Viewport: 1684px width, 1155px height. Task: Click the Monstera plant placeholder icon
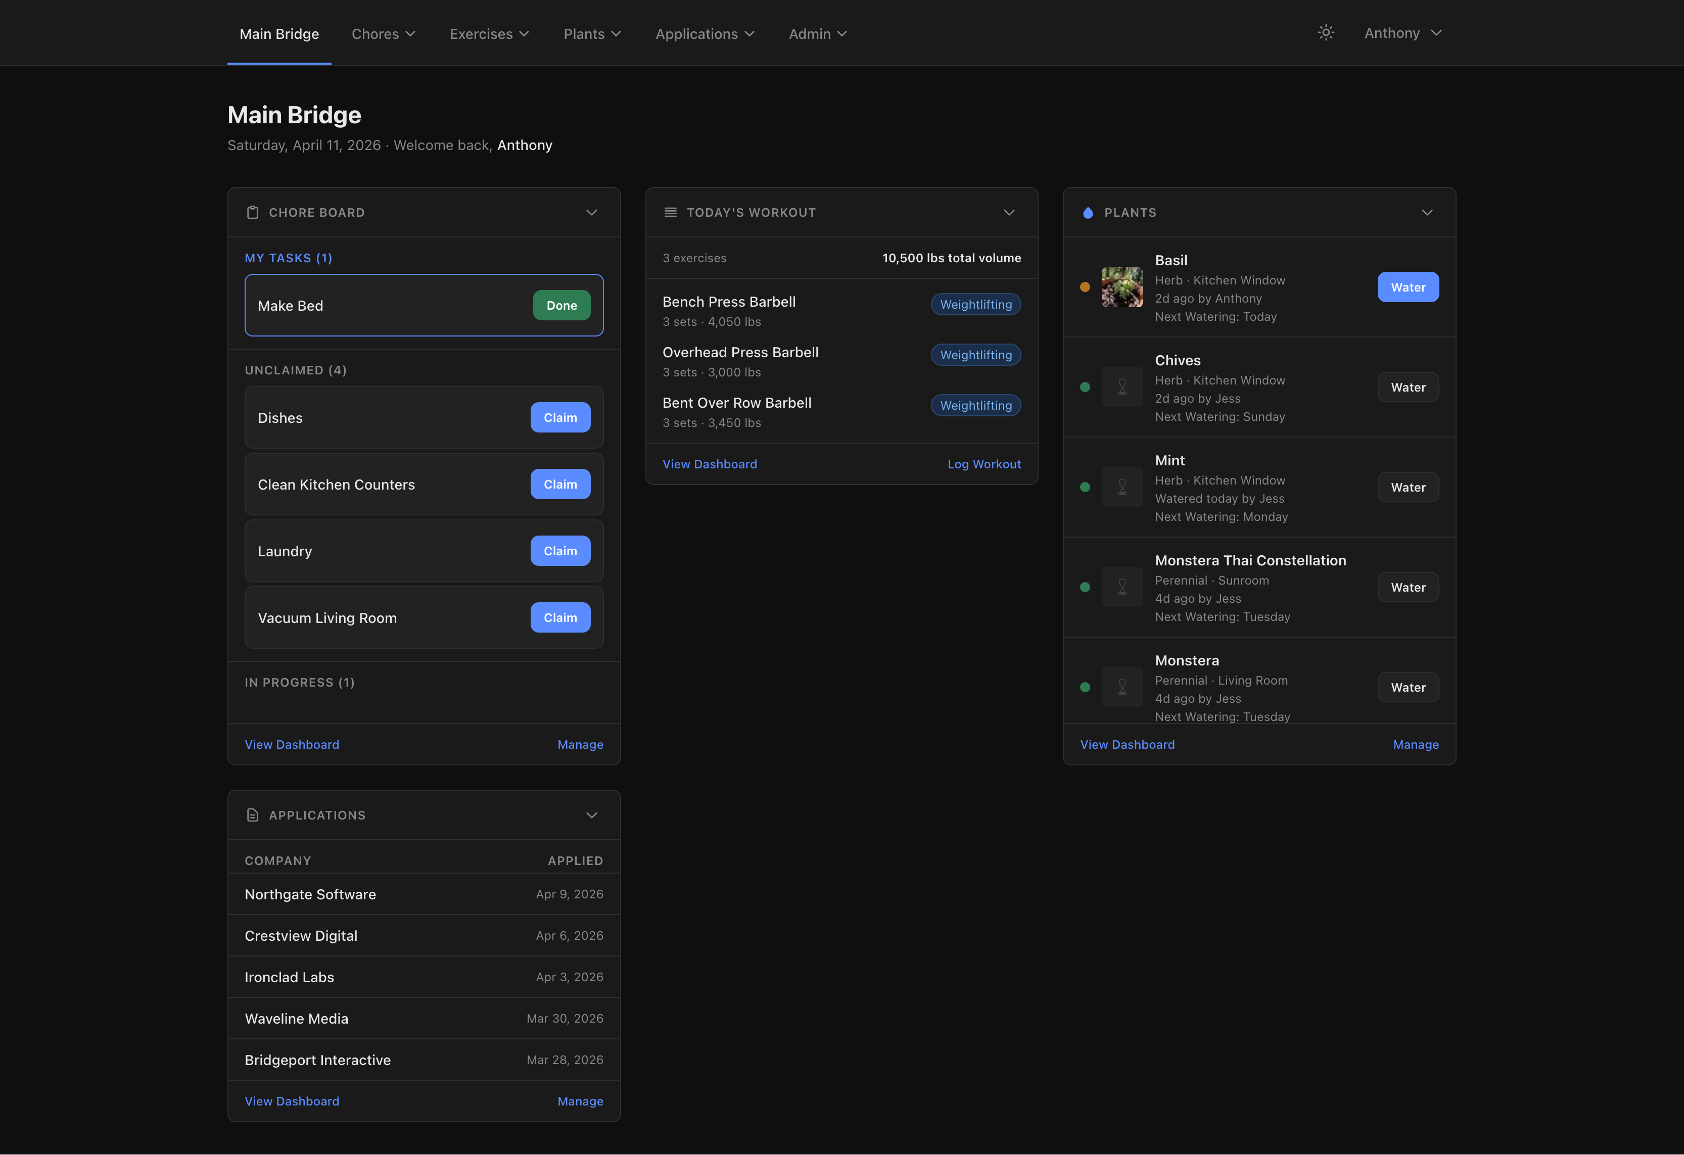pos(1122,687)
